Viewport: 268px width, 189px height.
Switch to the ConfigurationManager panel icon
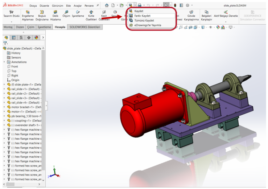click(x=21, y=38)
